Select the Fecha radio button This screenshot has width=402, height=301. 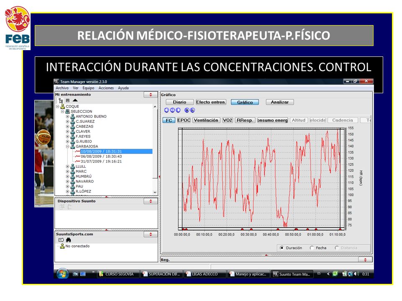(x=312, y=248)
